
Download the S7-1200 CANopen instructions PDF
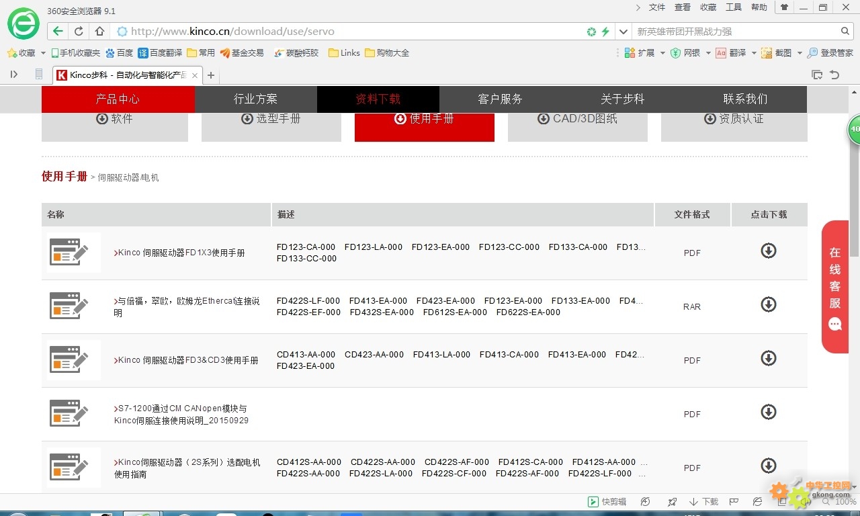[769, 412]
